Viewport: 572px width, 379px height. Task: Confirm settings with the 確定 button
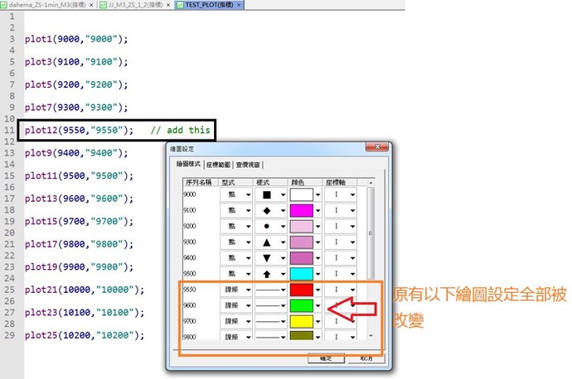coord(326,358)
